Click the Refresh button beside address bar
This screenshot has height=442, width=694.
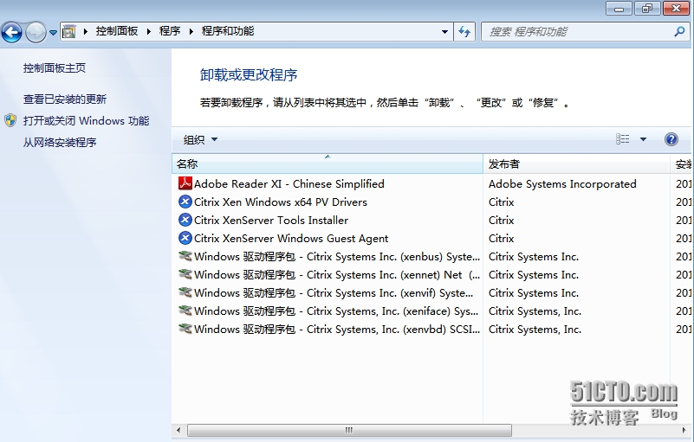[464, 32]
